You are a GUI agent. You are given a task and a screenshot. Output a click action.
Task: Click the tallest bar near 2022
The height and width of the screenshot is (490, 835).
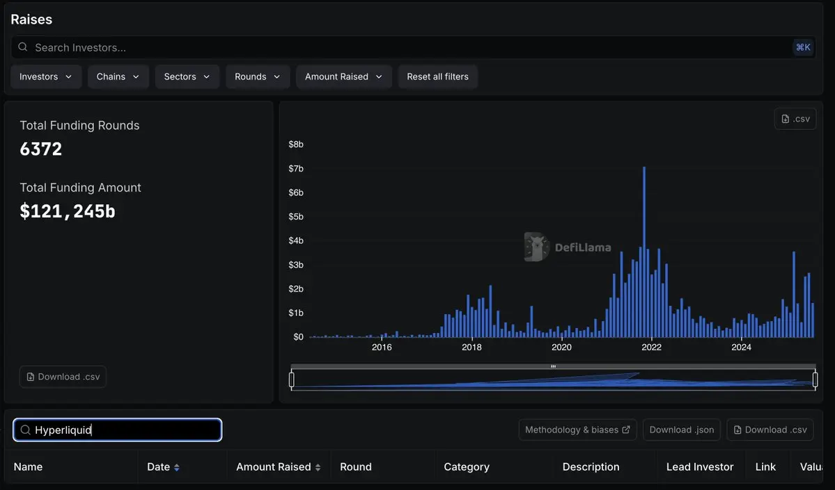click(x=643, y=252)
